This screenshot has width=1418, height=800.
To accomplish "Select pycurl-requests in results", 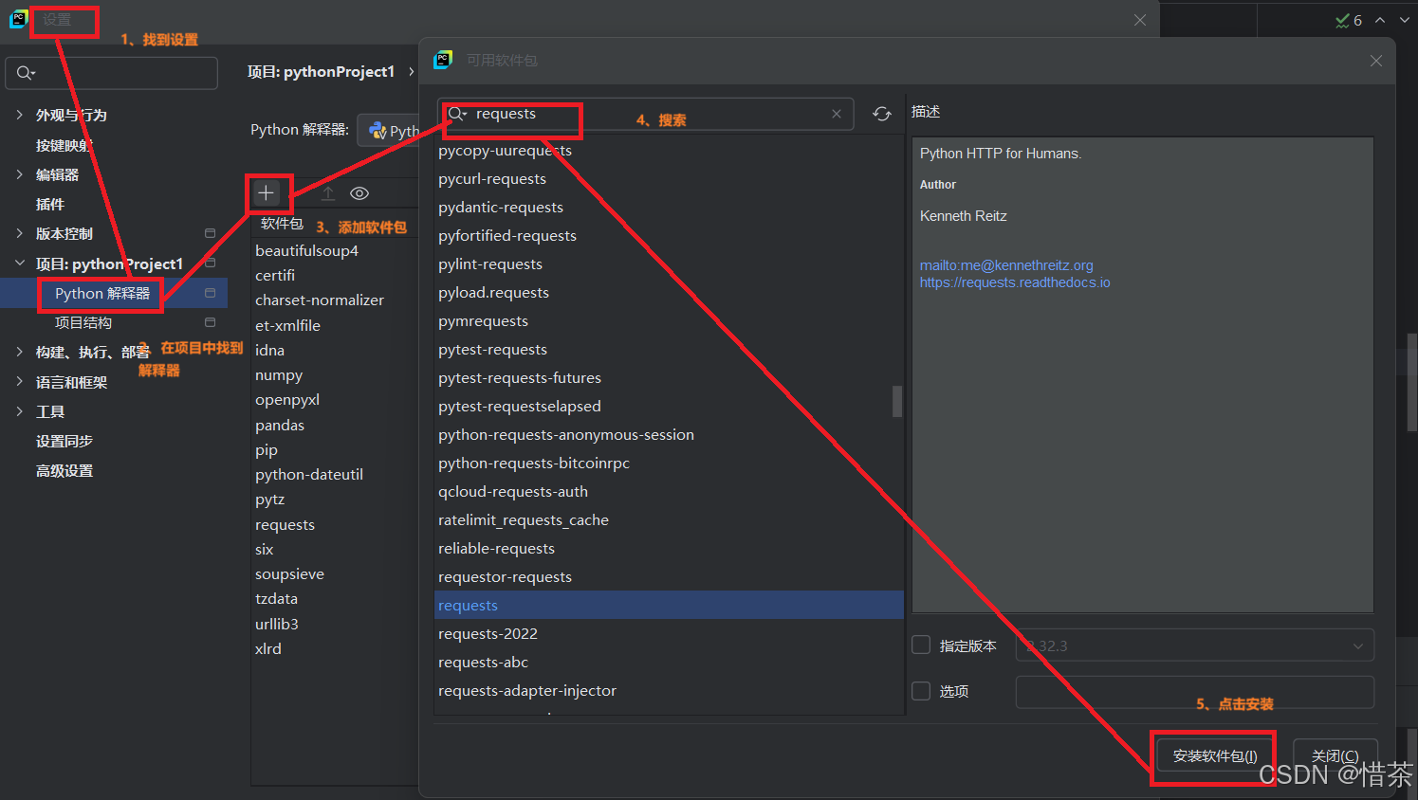I will pyautogui.click(x=669, y=178).
